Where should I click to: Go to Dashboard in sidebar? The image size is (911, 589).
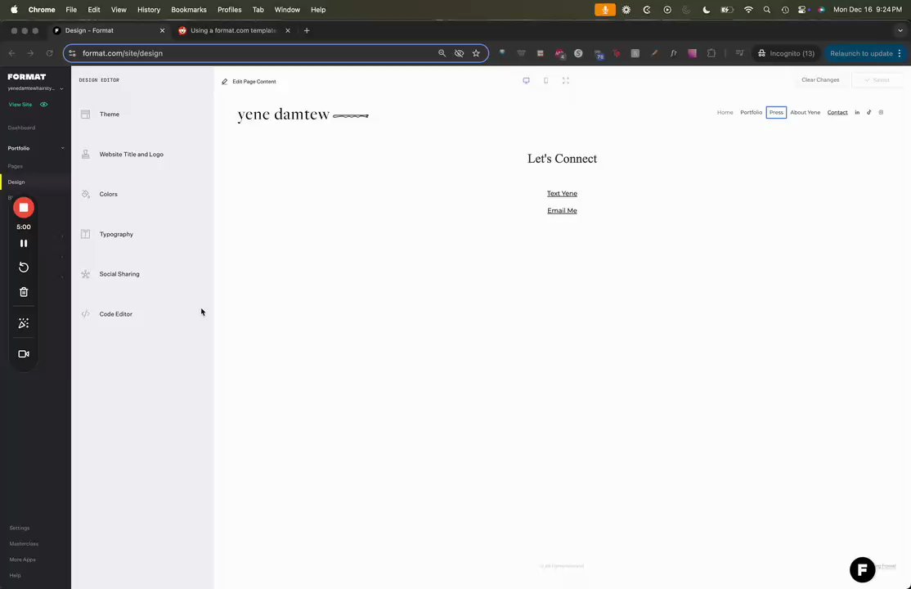pos(21,128)
